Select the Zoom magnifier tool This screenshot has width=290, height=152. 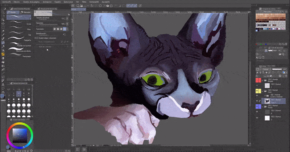(3, 12)
